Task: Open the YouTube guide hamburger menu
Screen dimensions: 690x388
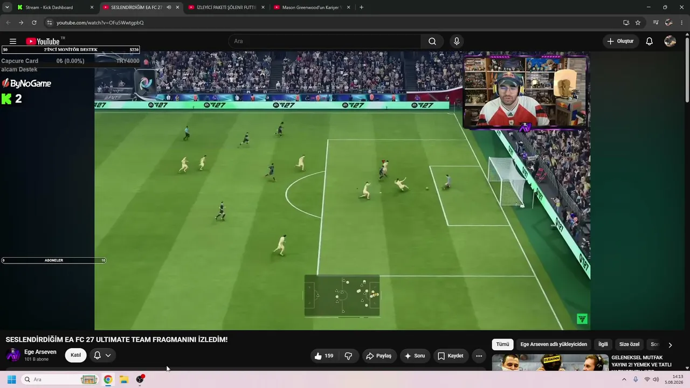Action: tap(13, 41)
